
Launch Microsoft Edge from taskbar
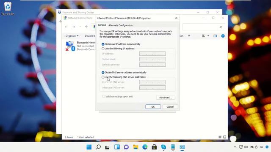(x=145, y=147)
